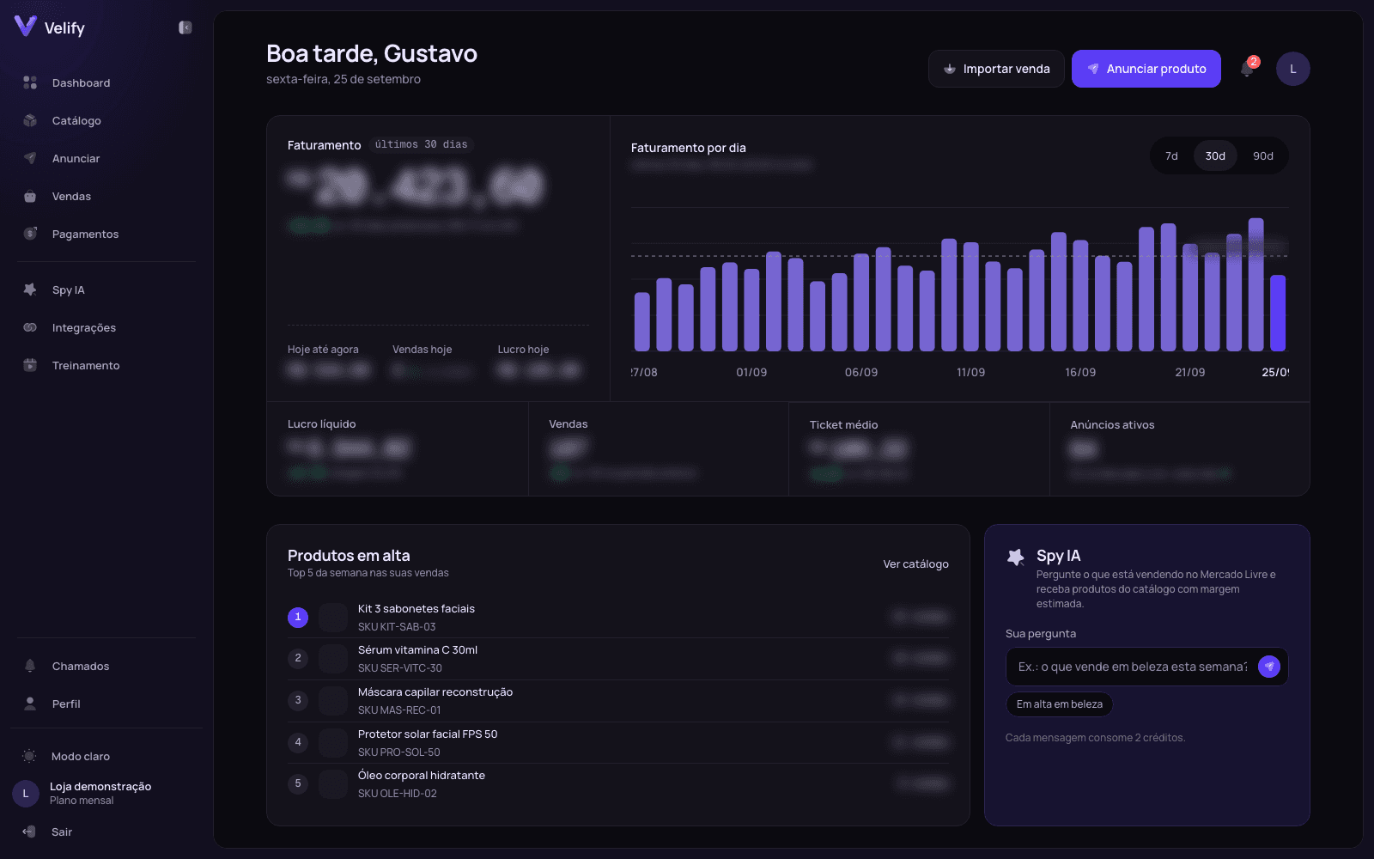Click the Catálogo box icon
1374x859 pixels.
pos(30,120)
